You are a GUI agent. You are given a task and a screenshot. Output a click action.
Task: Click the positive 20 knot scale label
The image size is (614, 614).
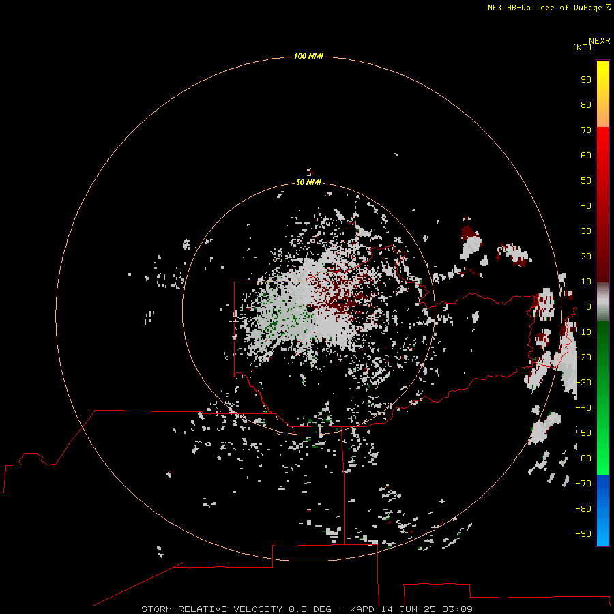point(586,256)
